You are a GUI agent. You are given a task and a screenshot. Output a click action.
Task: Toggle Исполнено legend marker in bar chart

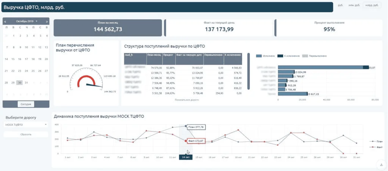tap(259, 56)
